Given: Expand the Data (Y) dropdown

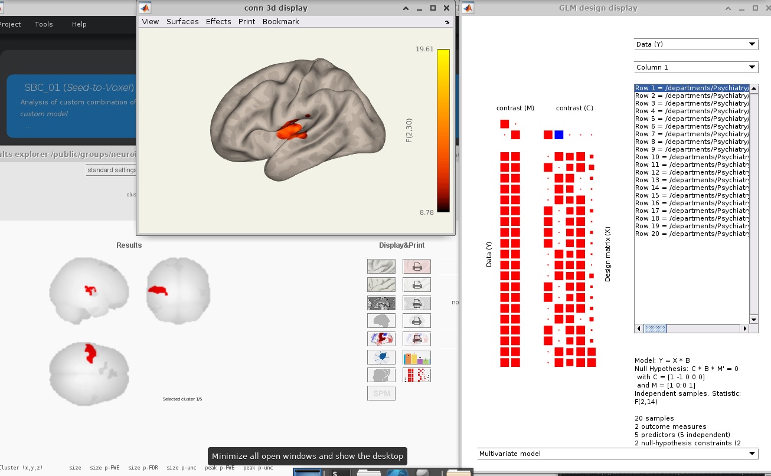Looking at the screenshot, I should point(695,44).
